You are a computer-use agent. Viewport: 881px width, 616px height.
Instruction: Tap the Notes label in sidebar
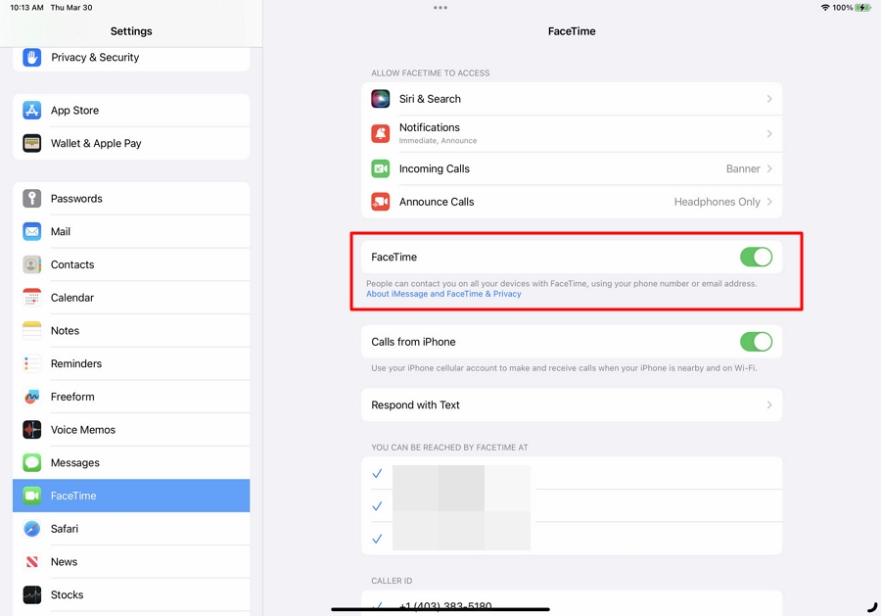(x=66, y=330)
